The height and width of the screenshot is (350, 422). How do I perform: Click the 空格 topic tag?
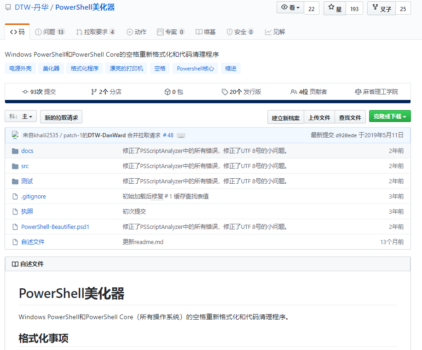click(x=160, y=68)
